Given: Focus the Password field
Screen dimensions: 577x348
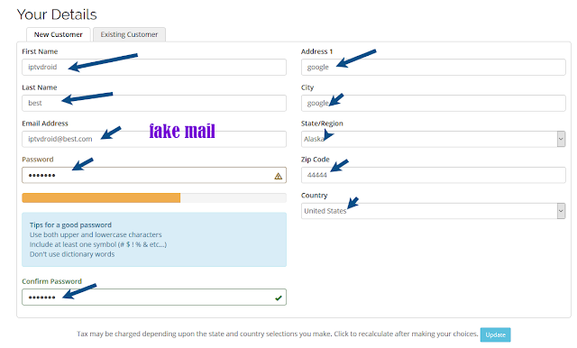Looking at the screenshot, I should [x=154, y=175].
